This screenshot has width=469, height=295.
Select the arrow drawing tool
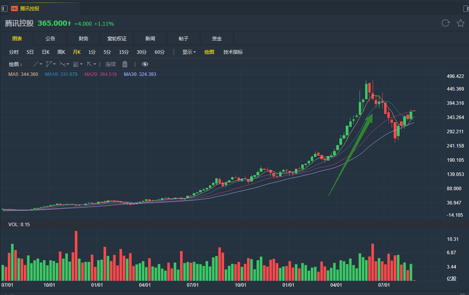[x=89, y=64]
